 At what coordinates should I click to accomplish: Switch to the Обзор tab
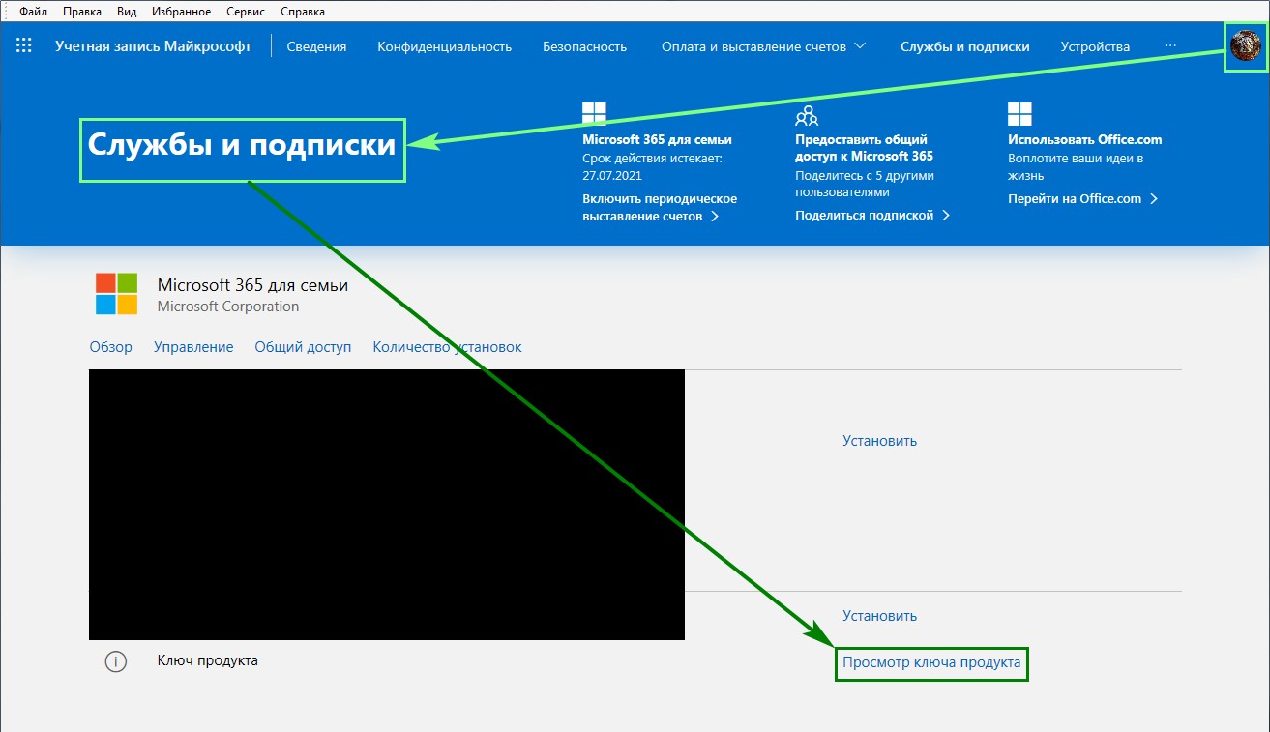click(x=110, y=347)
